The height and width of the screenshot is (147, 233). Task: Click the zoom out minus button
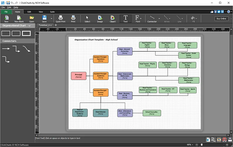point(197,145)
